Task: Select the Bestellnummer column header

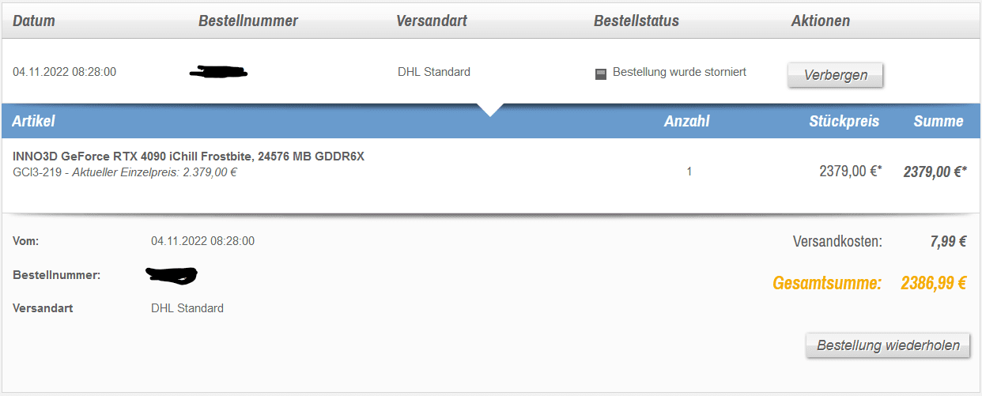Action: pos(247,21)
